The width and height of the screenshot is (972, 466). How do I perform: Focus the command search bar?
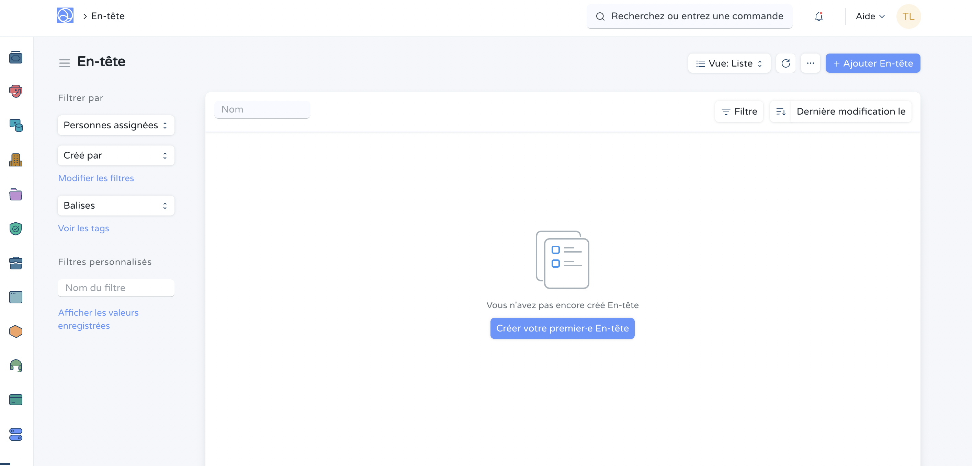click(689, 16)
